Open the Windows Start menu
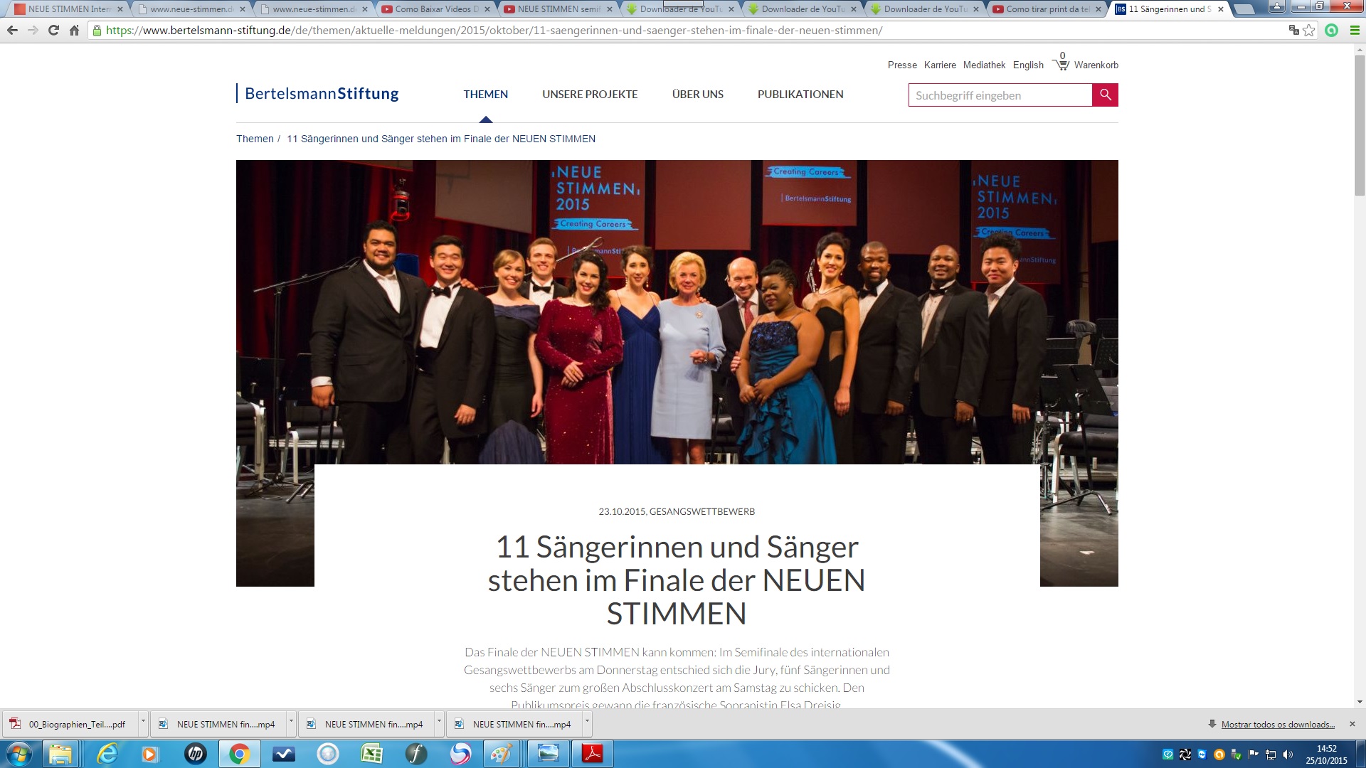The height and width of the screenshot is (768, 1366). 19,754
